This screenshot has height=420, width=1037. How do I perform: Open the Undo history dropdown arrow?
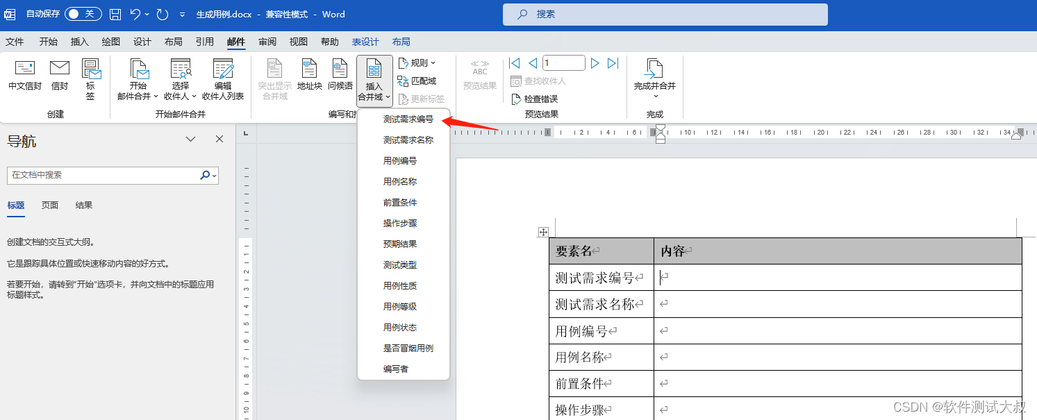click(147, 14)
